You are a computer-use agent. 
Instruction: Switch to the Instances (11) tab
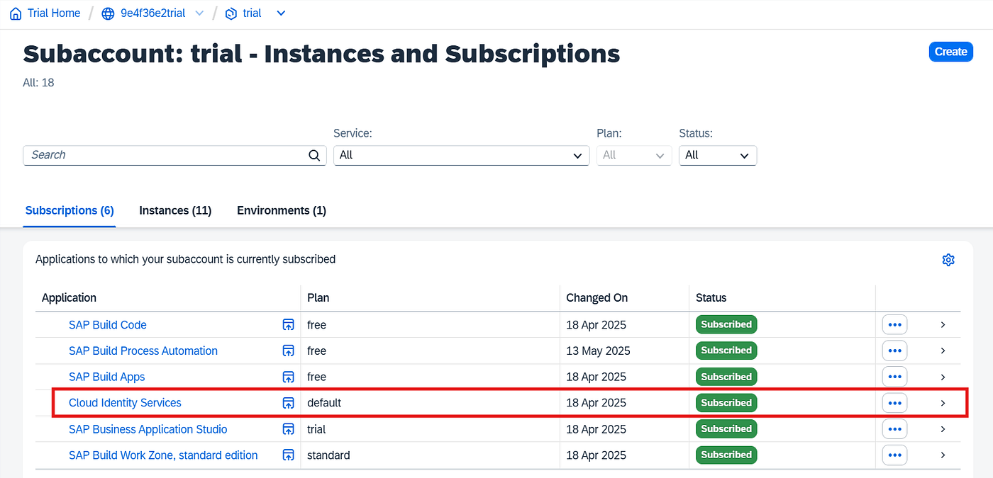[x=175, y=210]
